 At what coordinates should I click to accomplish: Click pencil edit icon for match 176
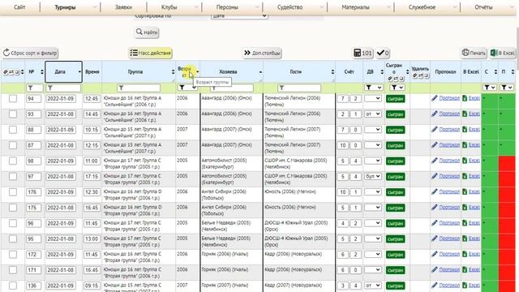[x=435, y=191]
